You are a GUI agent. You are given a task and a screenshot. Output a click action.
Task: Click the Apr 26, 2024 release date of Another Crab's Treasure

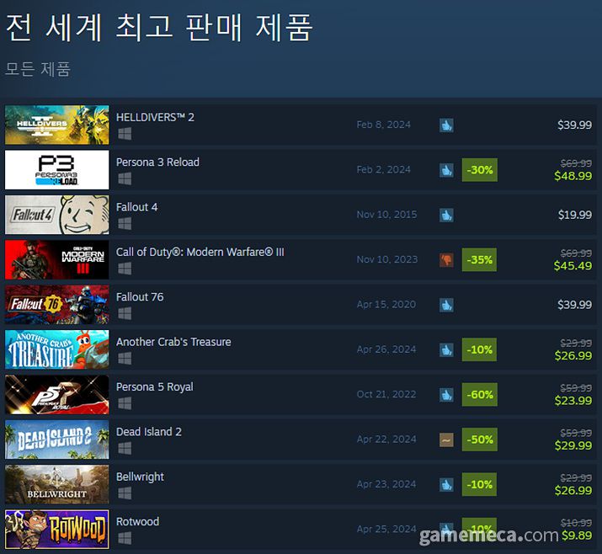tap(386, 349)
